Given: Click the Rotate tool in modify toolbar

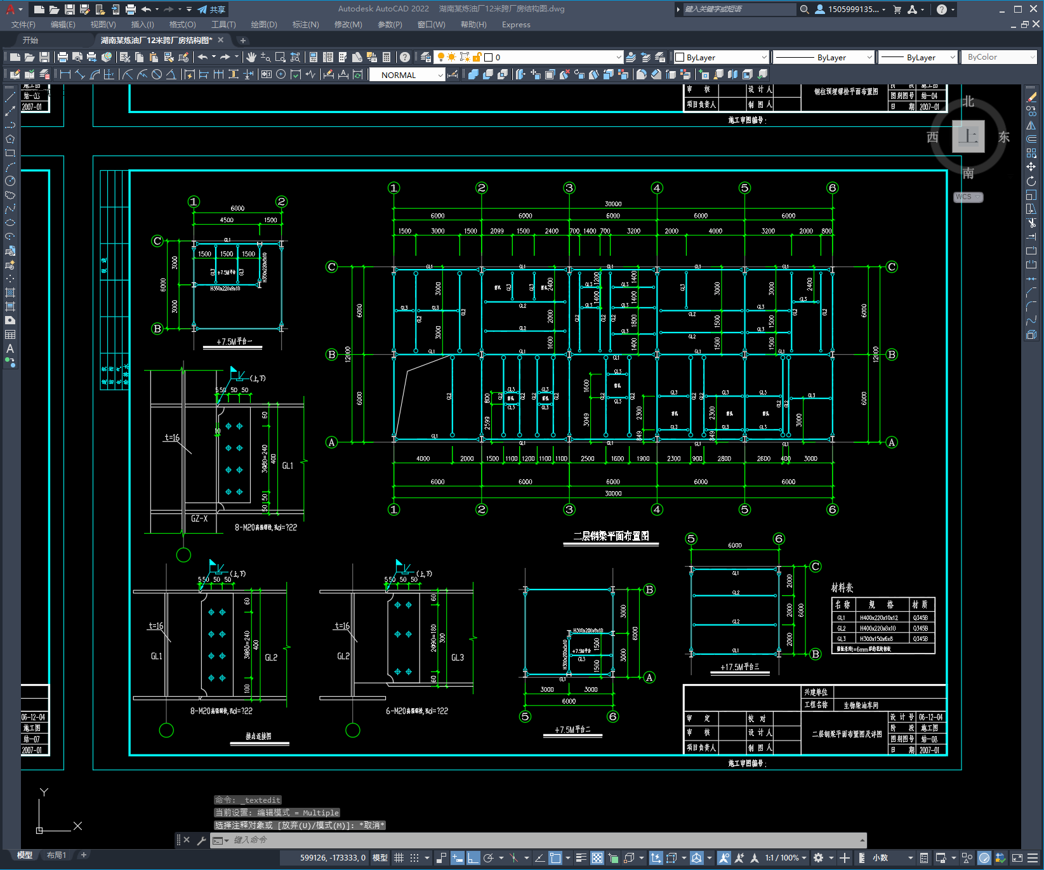Looking at the screenshot, I should [1031, 181].
